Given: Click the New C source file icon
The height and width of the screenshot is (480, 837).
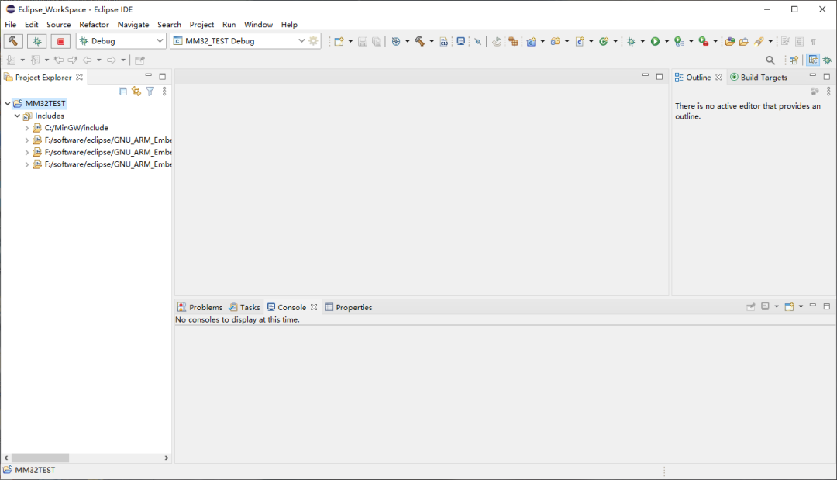Looking at the screenshot, I should [580, 42].
